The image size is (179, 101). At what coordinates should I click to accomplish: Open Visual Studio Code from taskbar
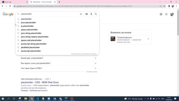[37, 98]
